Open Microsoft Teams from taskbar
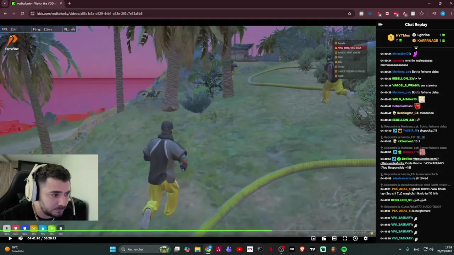The image size is (454, 255). tap(229, 249)
